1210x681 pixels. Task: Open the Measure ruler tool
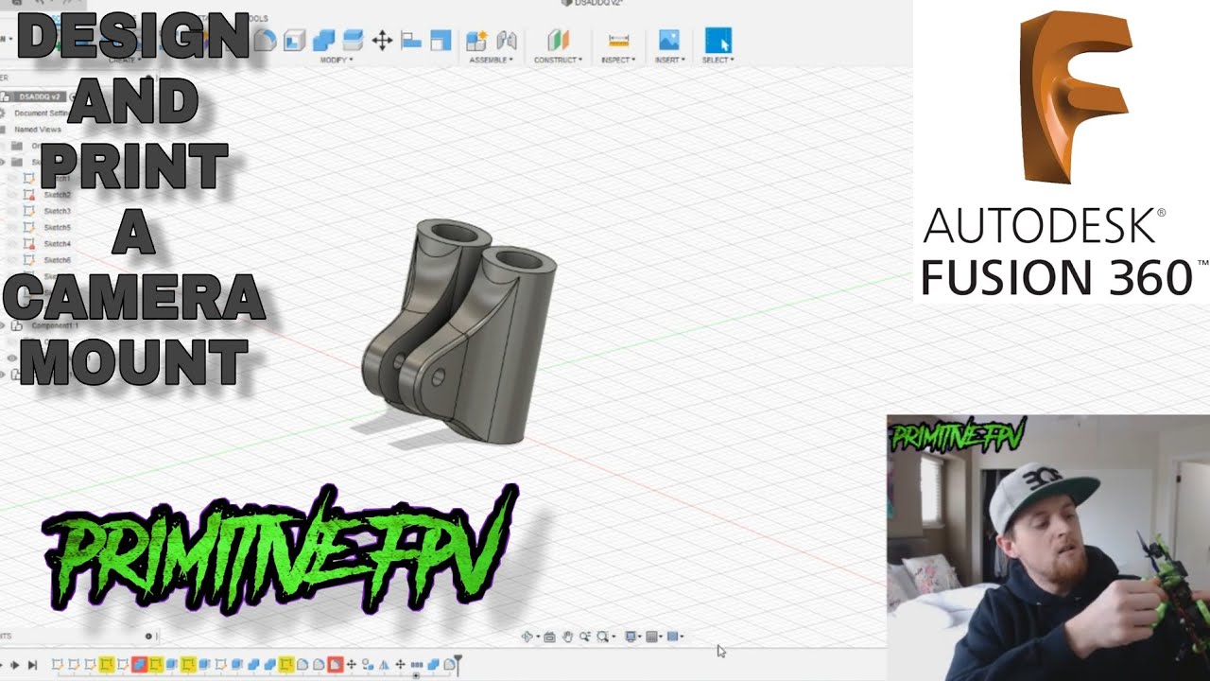(618, 40)
